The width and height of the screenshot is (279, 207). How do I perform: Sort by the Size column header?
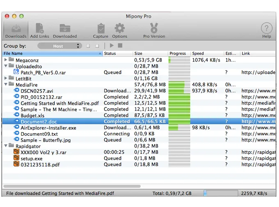(x=150, y=54)
